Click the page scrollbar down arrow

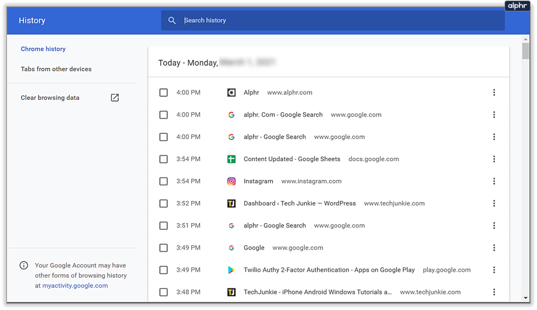(526, 298)
